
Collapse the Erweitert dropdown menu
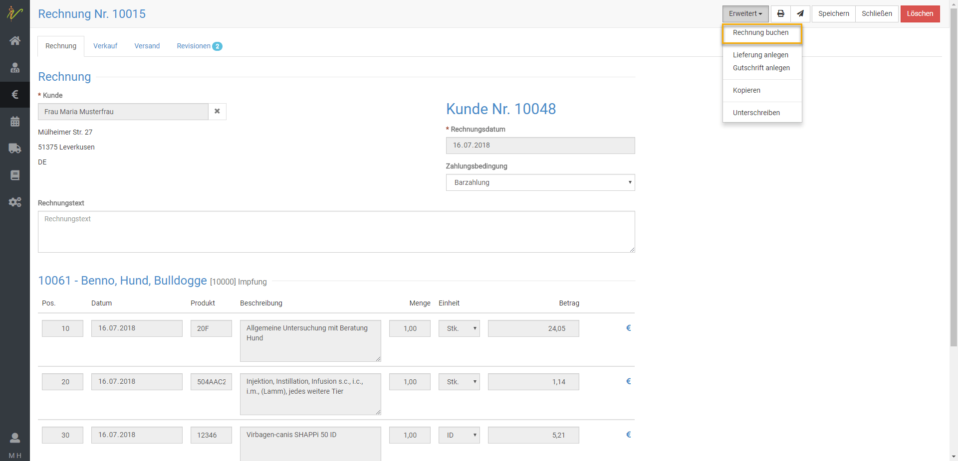(745, 14)
